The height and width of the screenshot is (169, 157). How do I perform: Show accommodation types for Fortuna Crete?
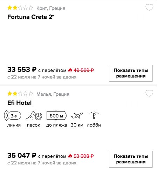(131, 73)
